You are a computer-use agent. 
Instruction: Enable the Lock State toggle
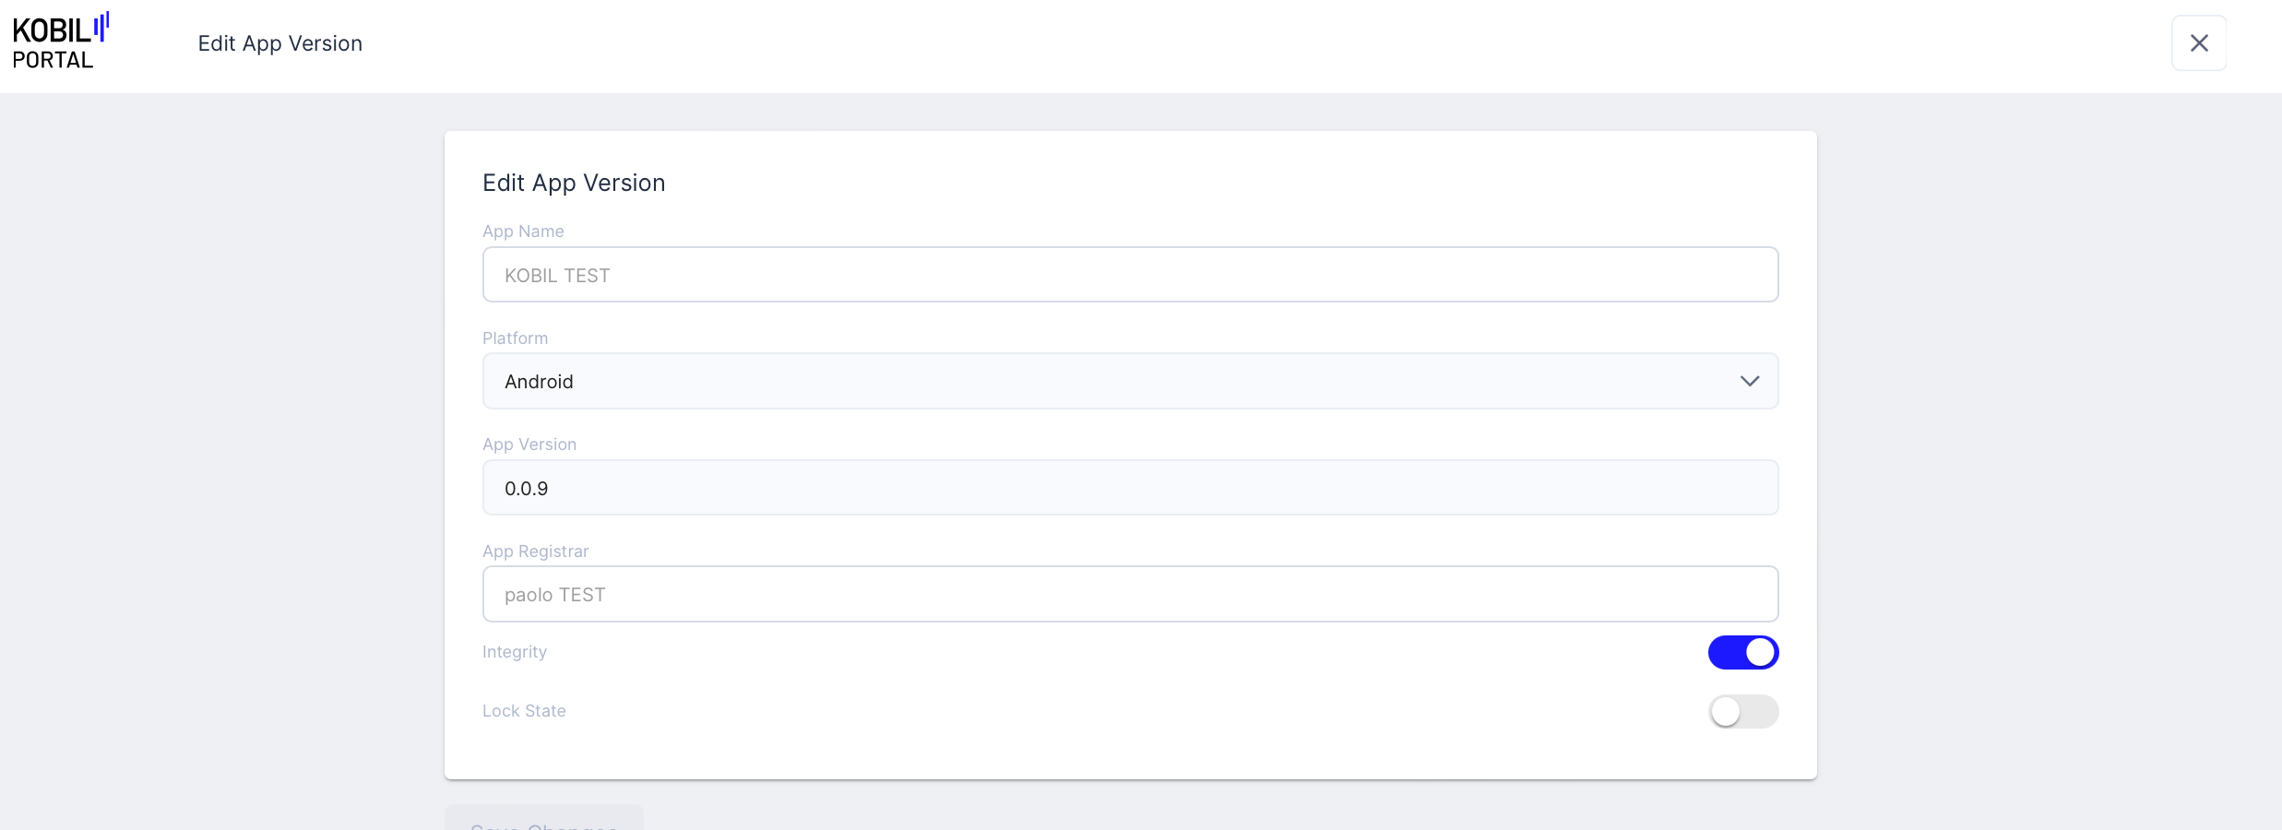(1742, 711)
